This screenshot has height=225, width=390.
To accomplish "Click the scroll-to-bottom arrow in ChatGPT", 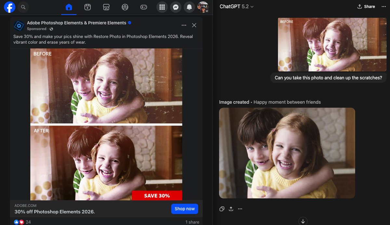I will tap(303, 221).
